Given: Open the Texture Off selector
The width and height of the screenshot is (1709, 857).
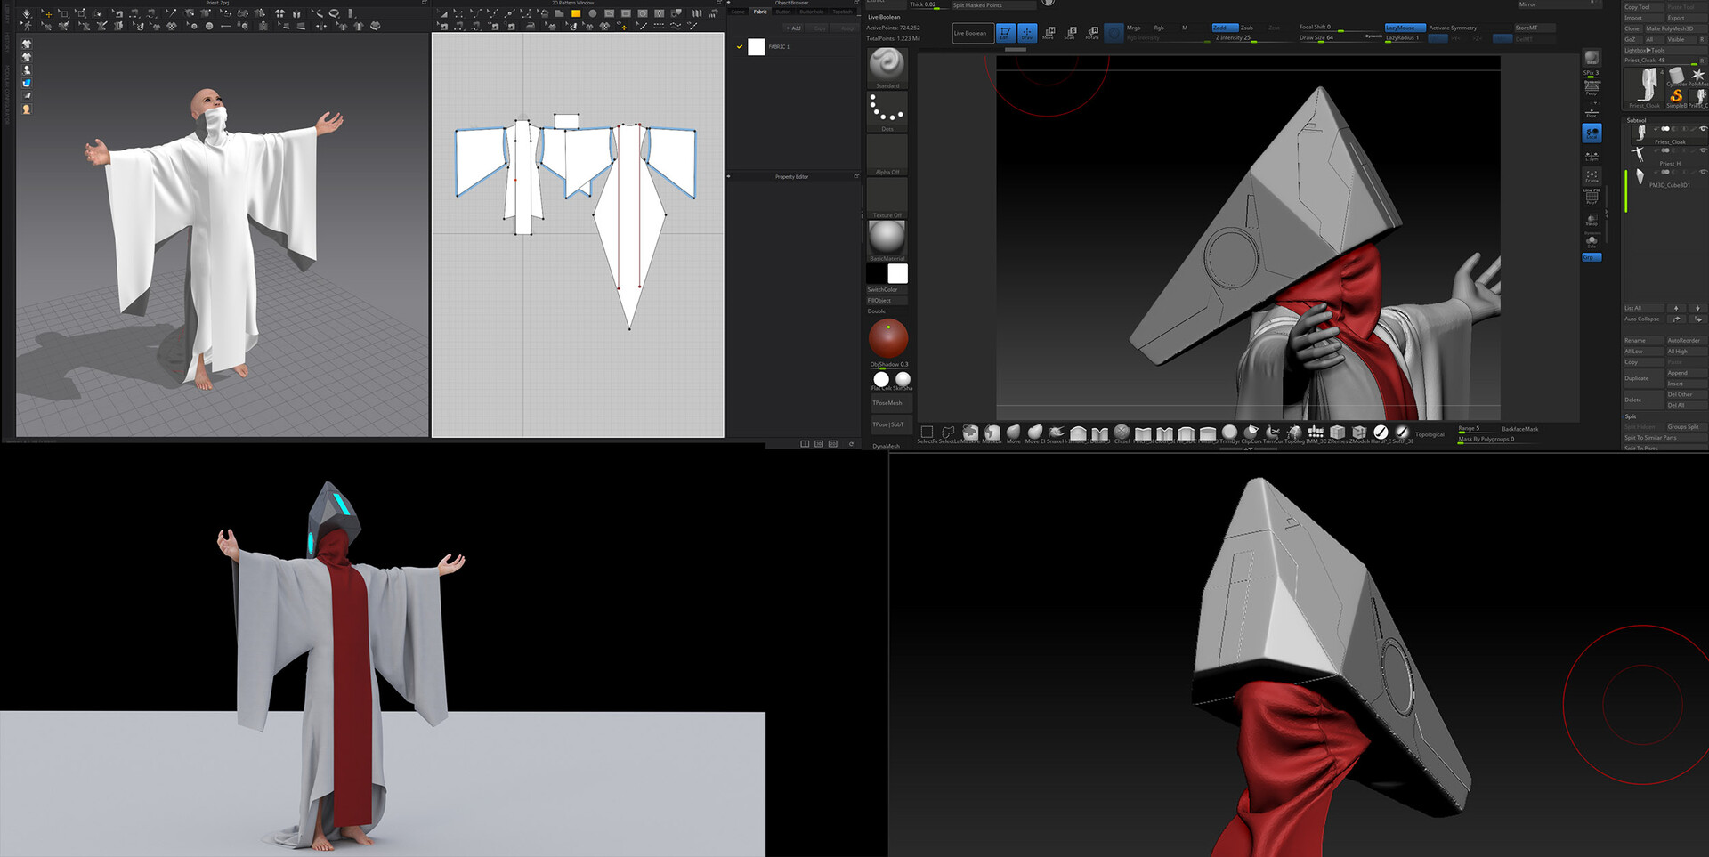Looking at the screenshot, I should 887,198.
